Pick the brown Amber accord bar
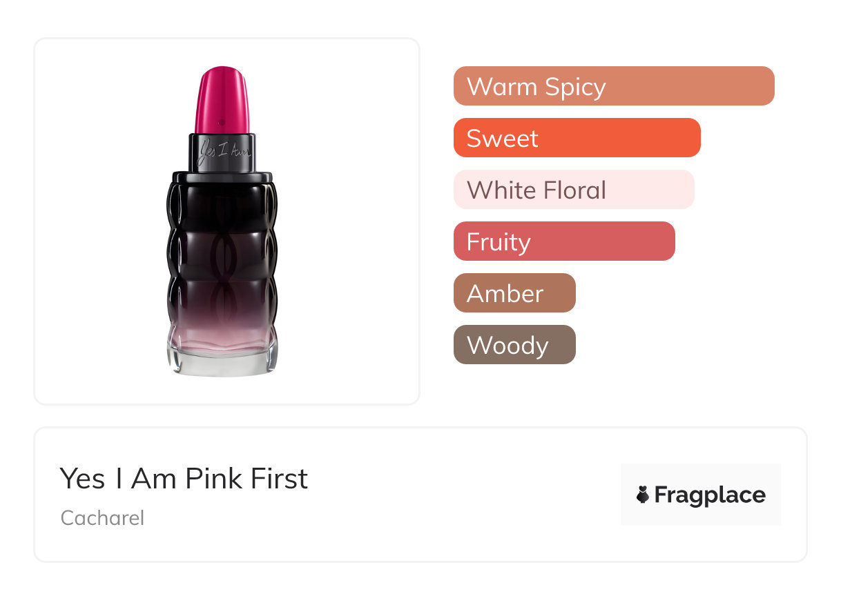 (x=514, y=293)
